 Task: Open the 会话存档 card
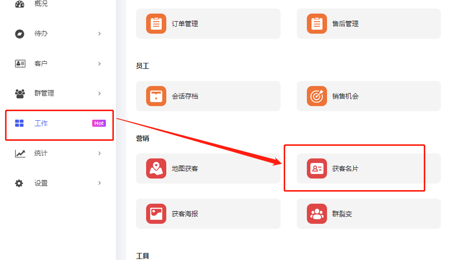[x=208, y=96]
